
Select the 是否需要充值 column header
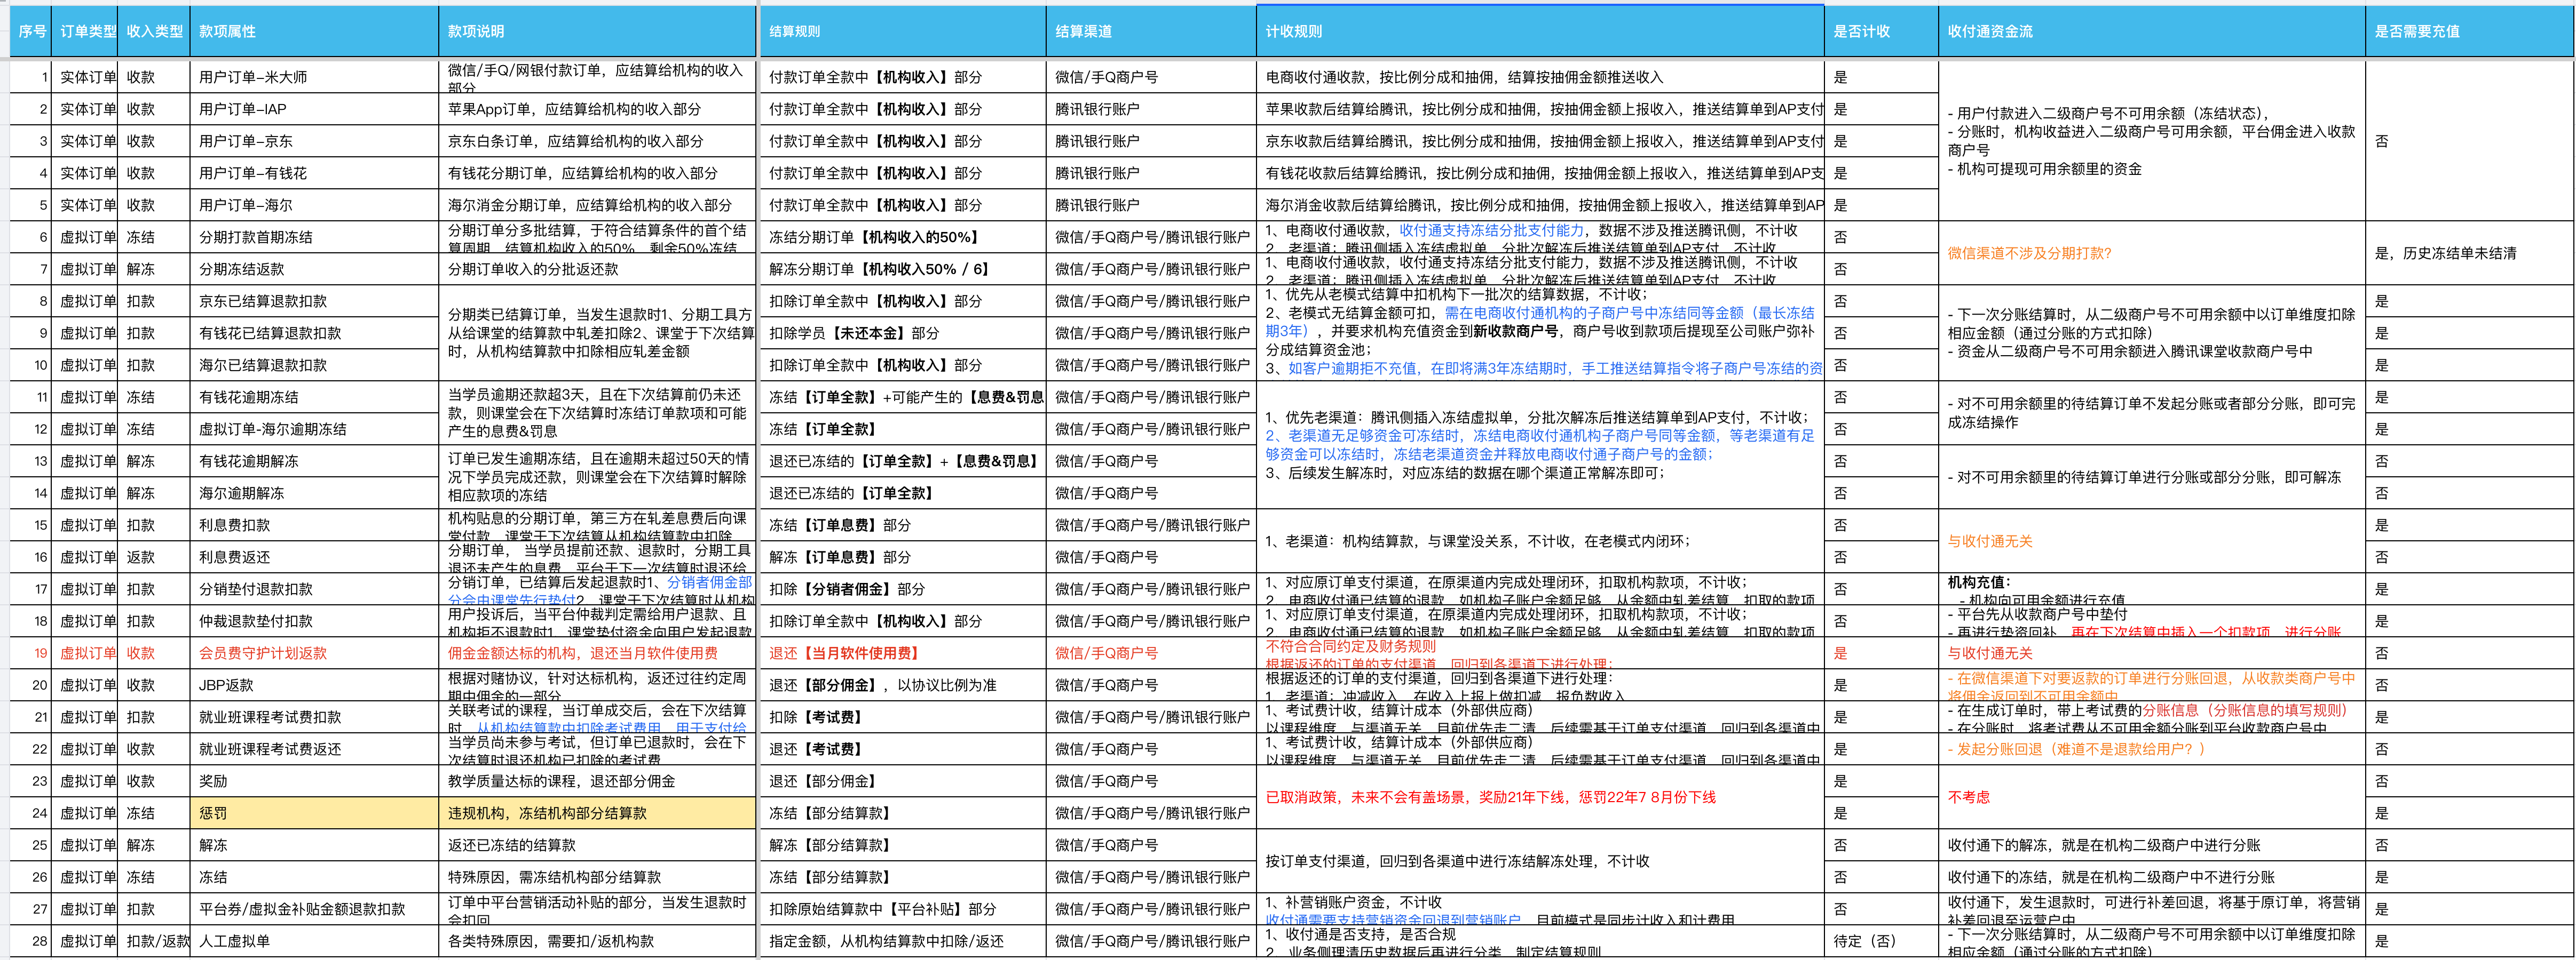tap(2469, 31)
